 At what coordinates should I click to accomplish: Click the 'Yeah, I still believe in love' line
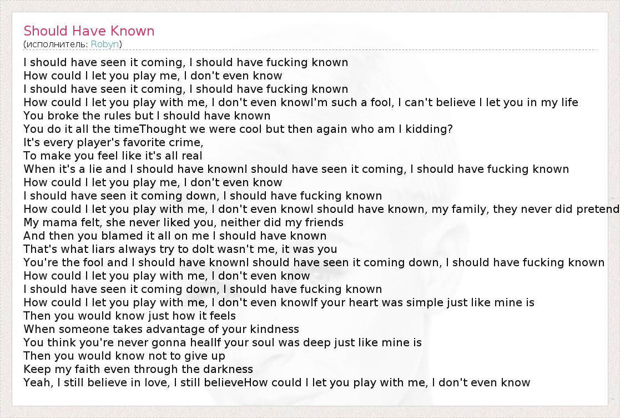click(x=276, y=382)
